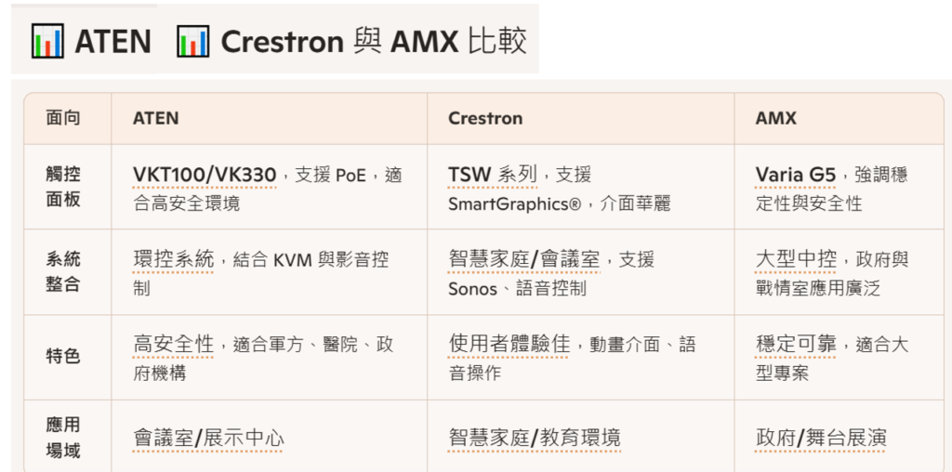952x472 pixels.
Task: Select the 會議室/展示中心 link
Action: click(x=209, y=439)
